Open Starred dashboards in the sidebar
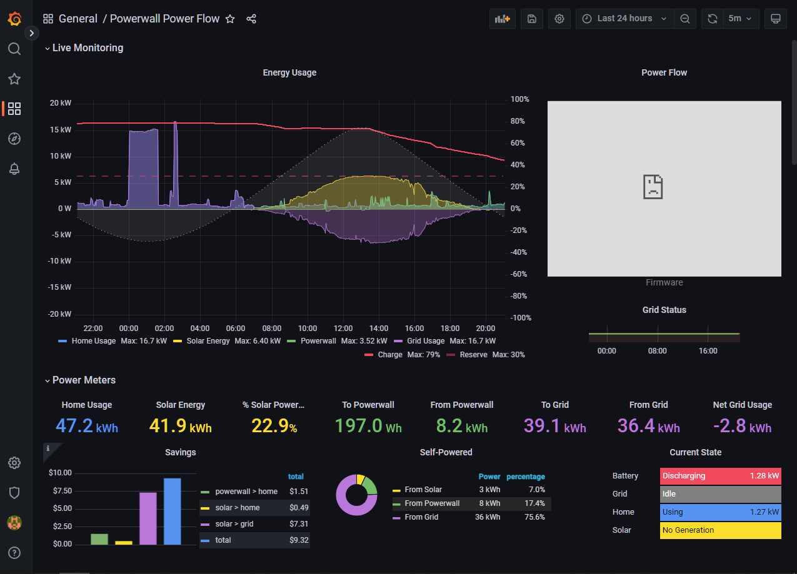This screenshot has height=574, width=797. 14,79
